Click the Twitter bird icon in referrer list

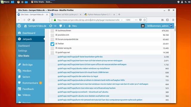tap(53, 44)
